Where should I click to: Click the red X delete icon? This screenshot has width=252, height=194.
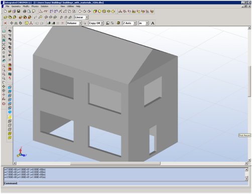pyautogui.click(x=6, y=23)
